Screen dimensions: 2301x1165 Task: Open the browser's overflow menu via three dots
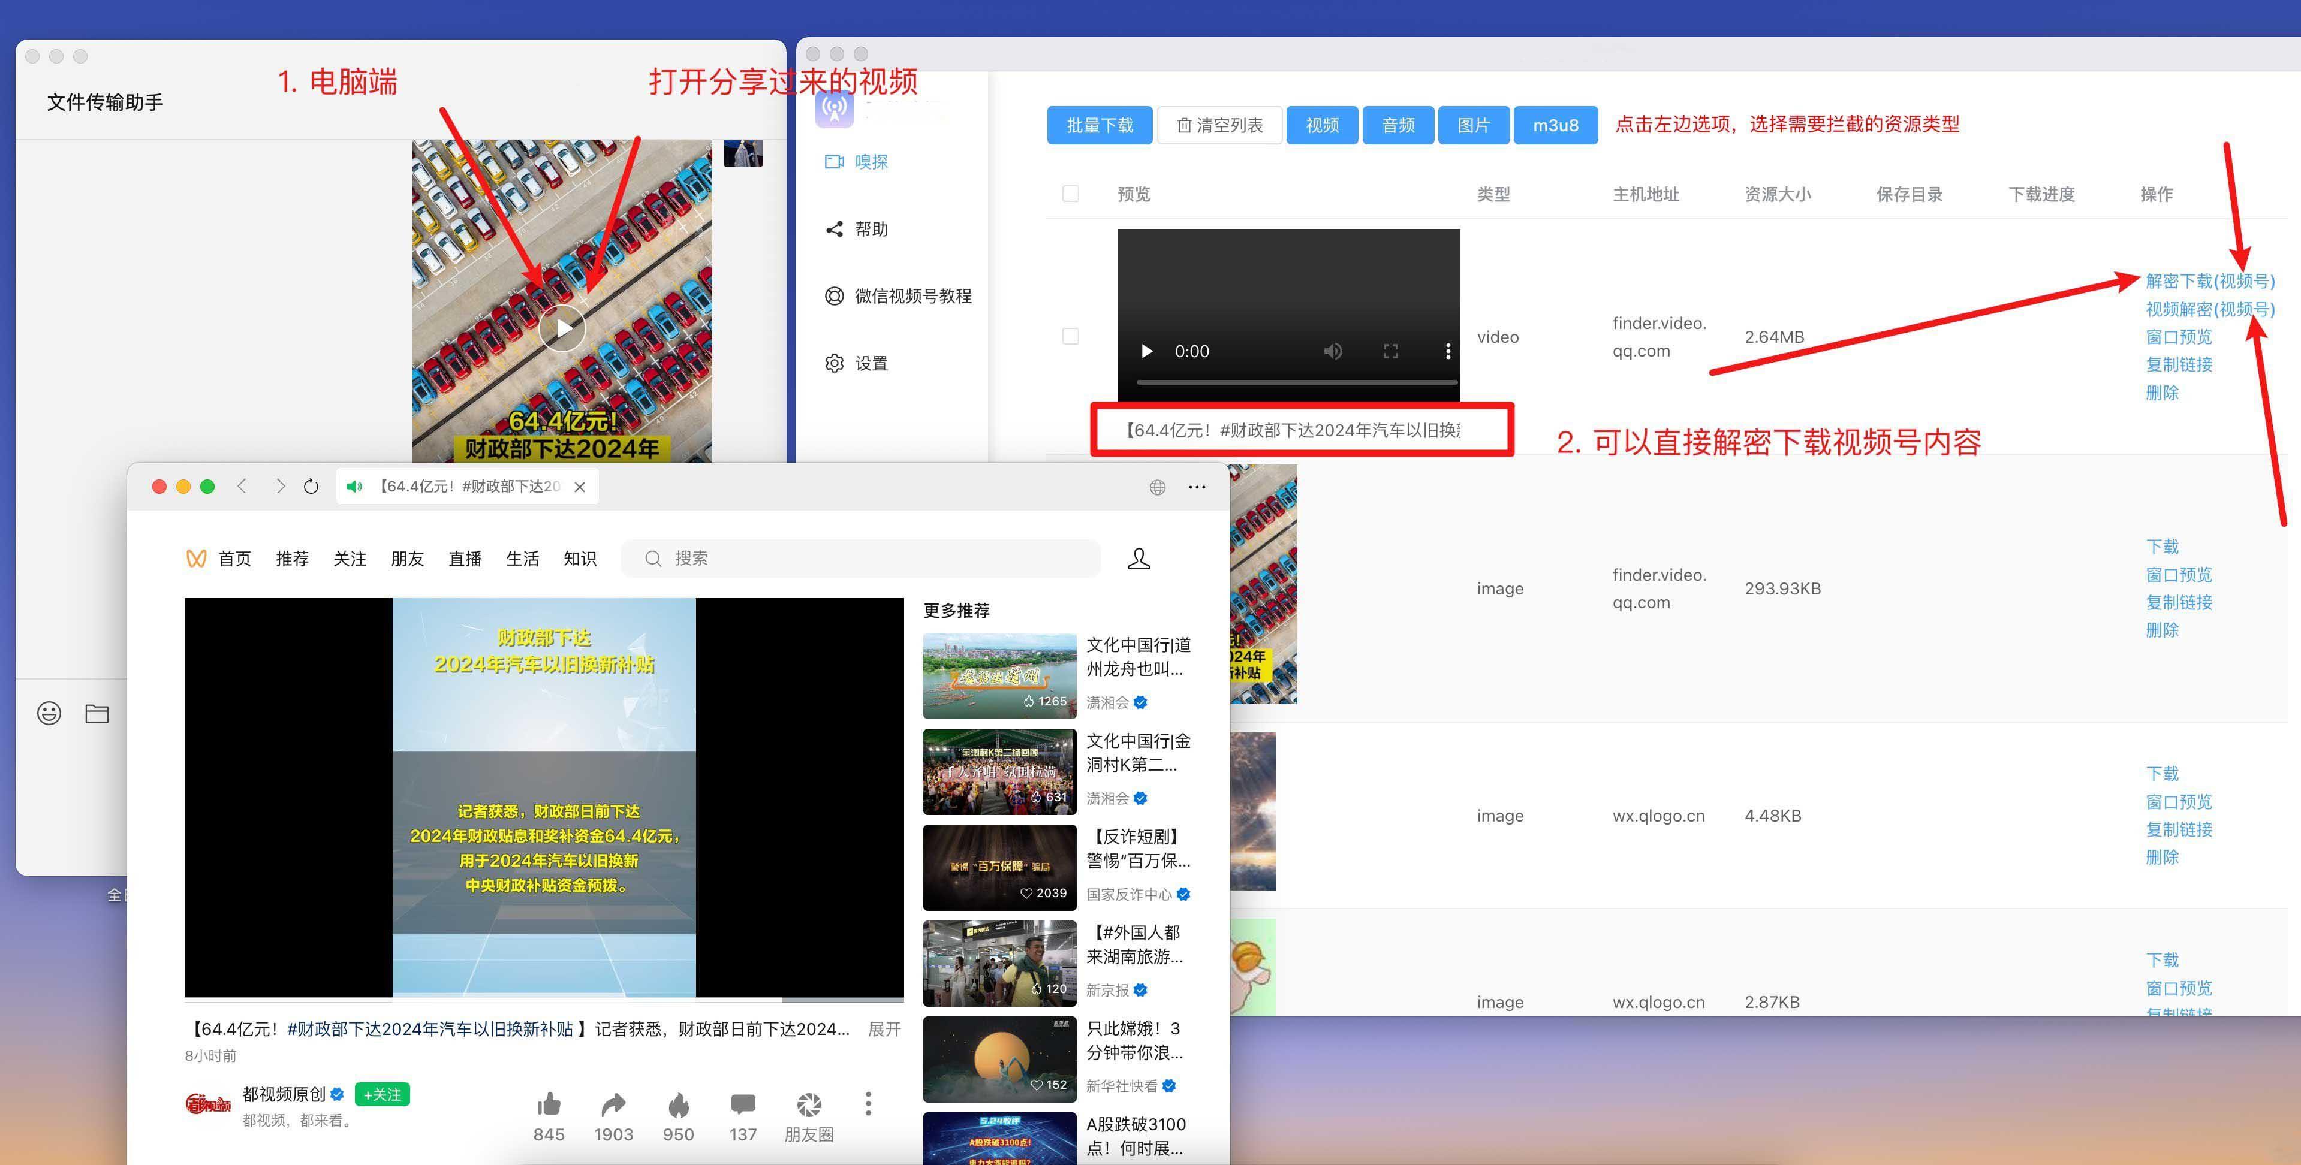click(x=1197, y=487)
